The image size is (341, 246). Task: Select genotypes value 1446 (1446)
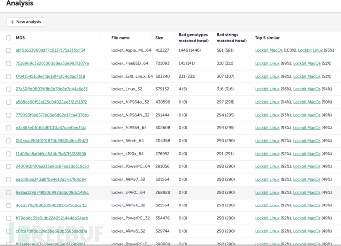pyautogui.click(x=190, y=50)
